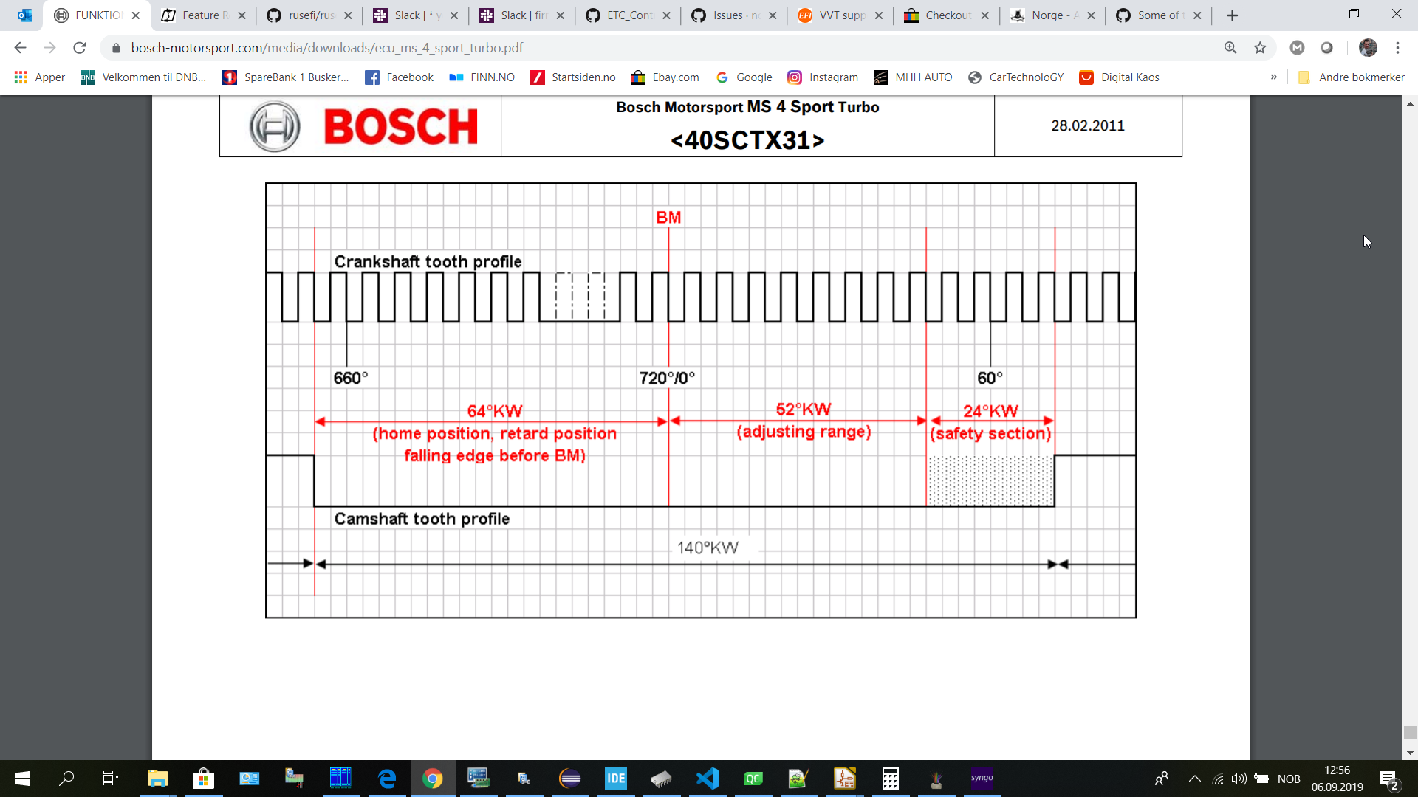Open the Action Center notifications
Screen dimensions: 1418x797
(1389, 779)
